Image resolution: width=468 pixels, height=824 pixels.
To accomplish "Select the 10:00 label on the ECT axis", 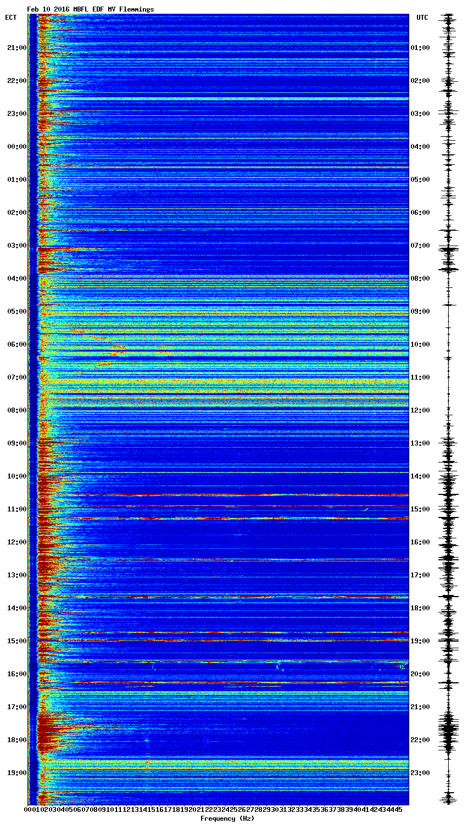I will pyautogui.click(x=17, y=476).
